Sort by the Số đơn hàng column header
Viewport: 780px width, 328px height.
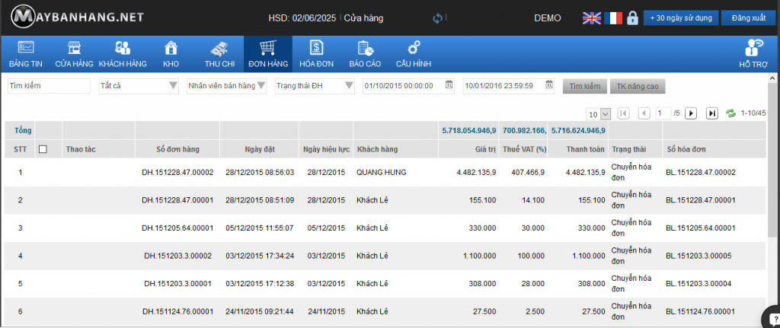click(177, 149)
